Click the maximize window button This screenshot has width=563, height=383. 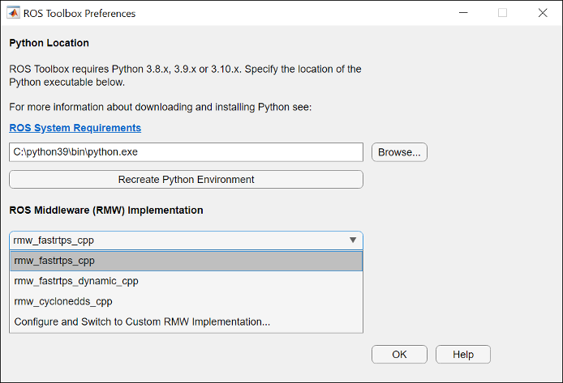(502, 13)
